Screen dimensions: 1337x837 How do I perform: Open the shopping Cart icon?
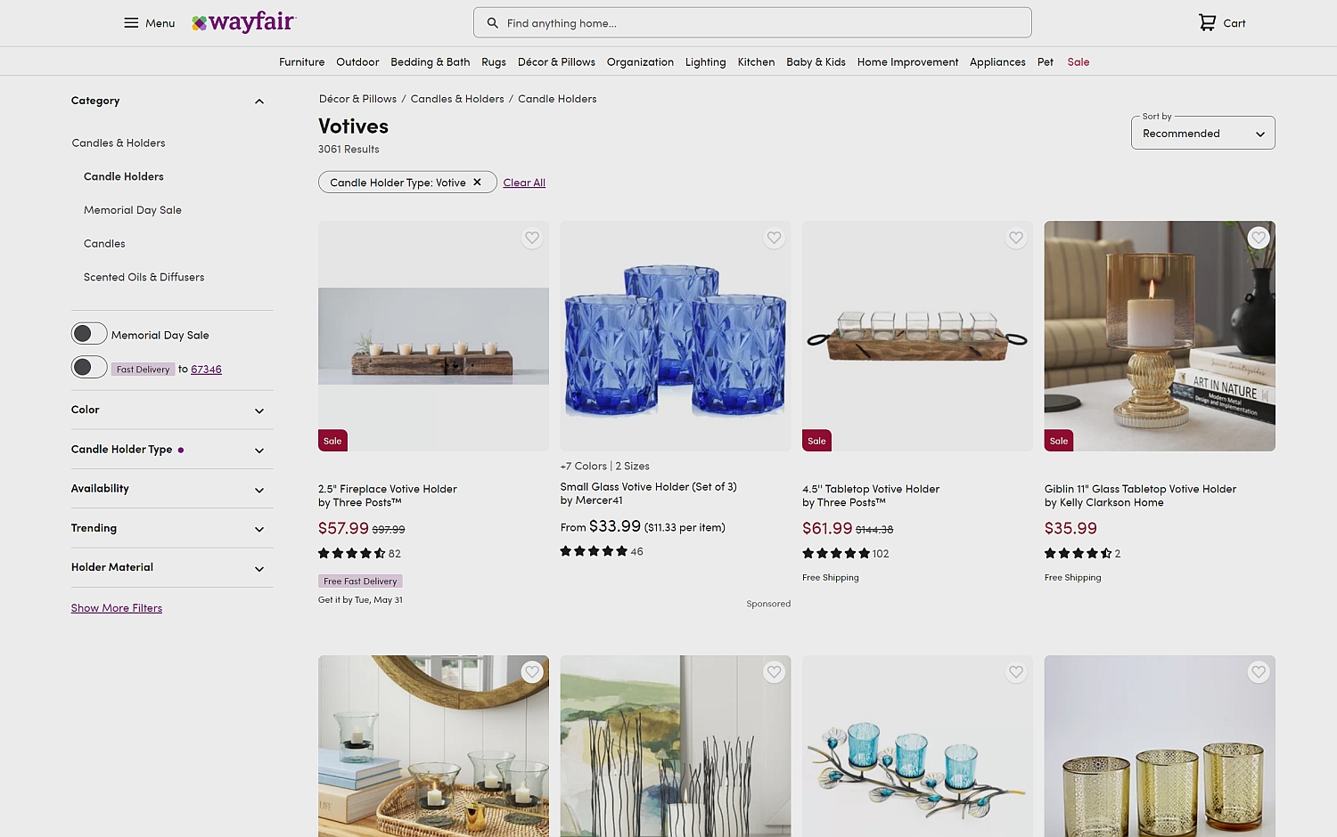click(1207, 23)
